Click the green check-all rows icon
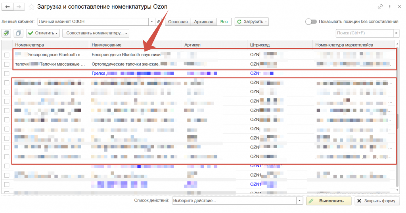This screenshot has width=406, height=213. point(6,33)
